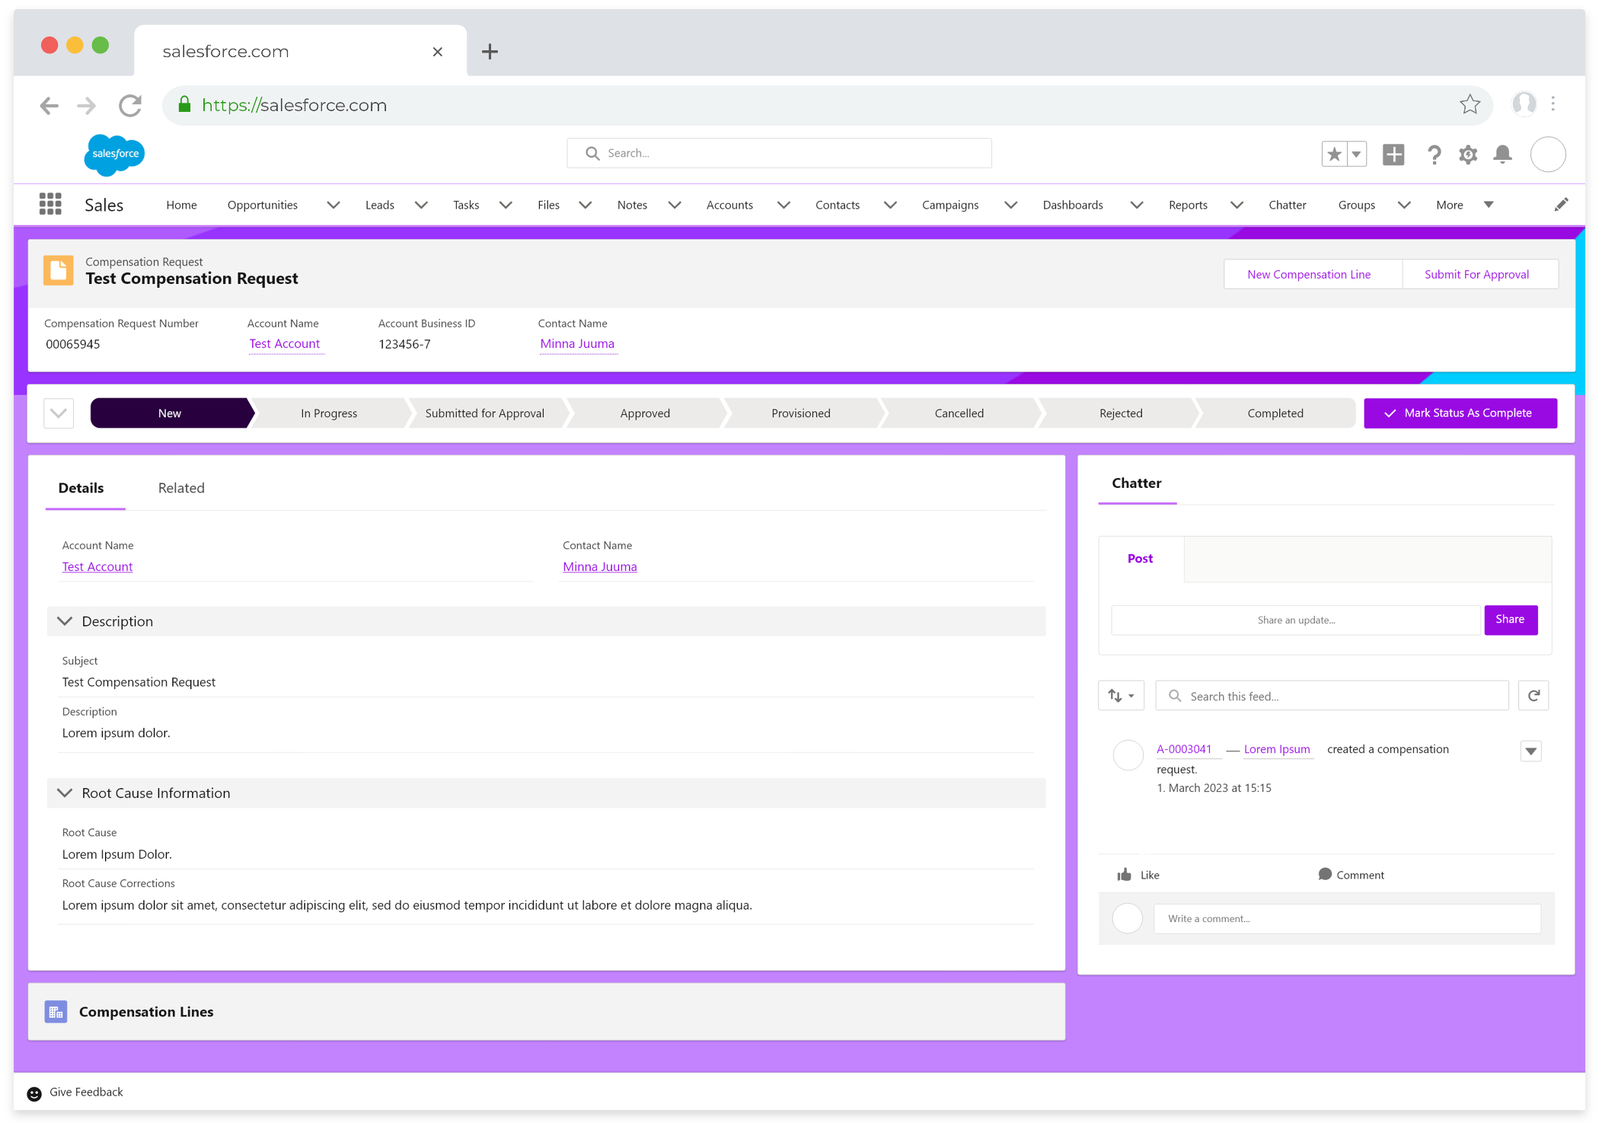Collapse the Root Cause Information section
Screen dimensions: 1599x1129
click(65, 793)
